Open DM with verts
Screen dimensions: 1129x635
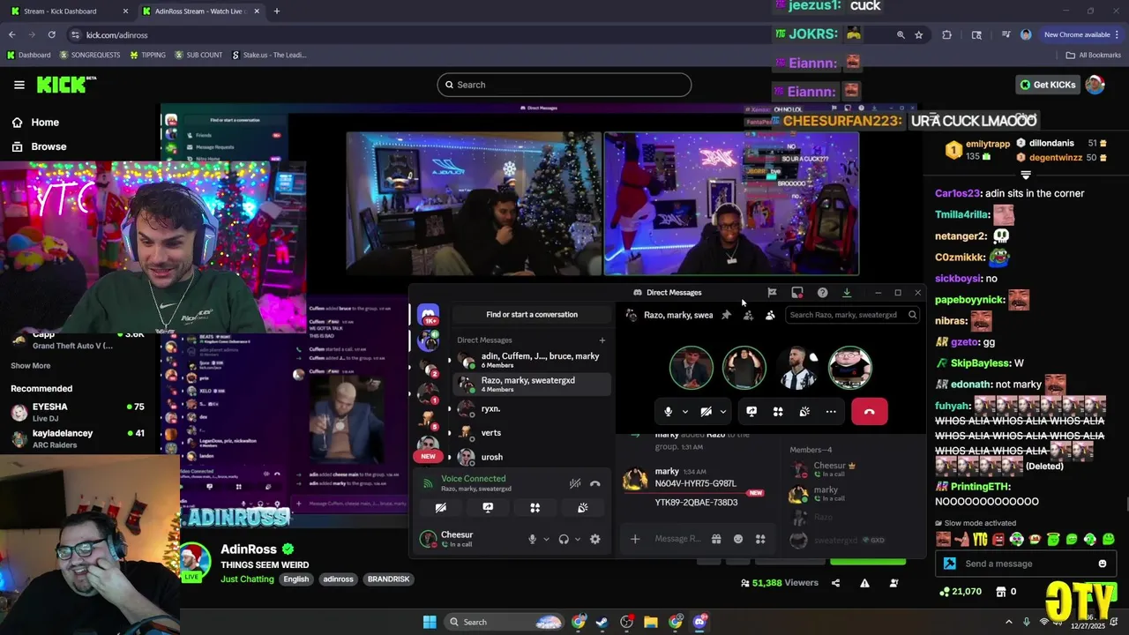532,433
